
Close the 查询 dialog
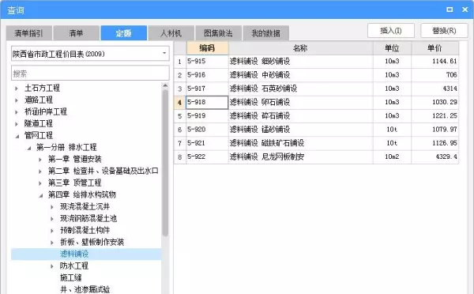(465, 9)
